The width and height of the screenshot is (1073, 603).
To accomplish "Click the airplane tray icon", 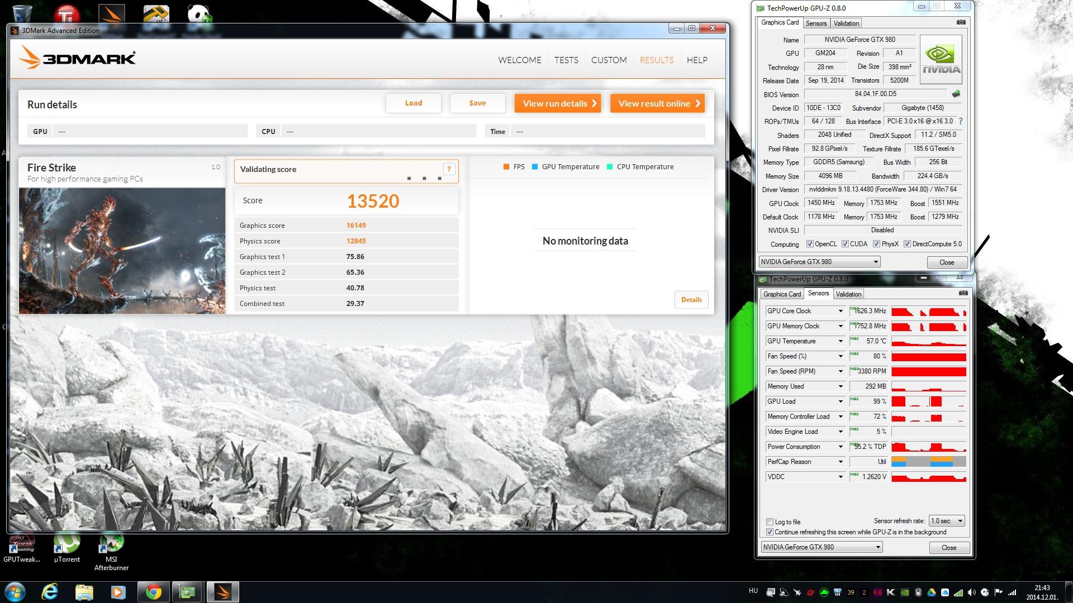I will click(x=797, y=592).
